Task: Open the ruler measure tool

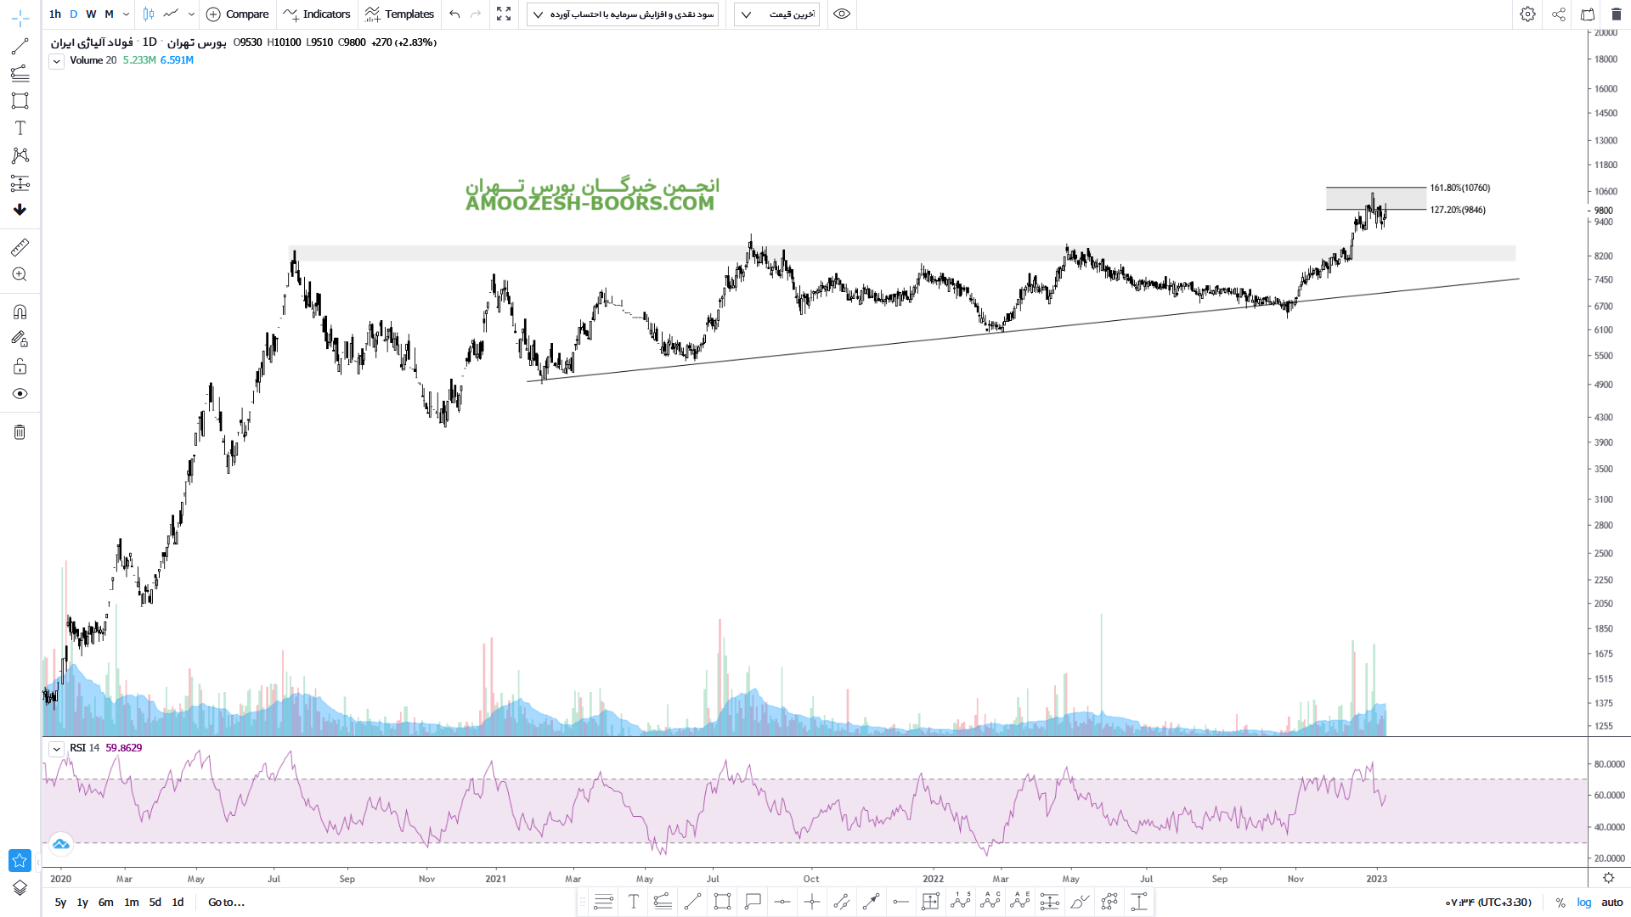Action: [20, 247]
